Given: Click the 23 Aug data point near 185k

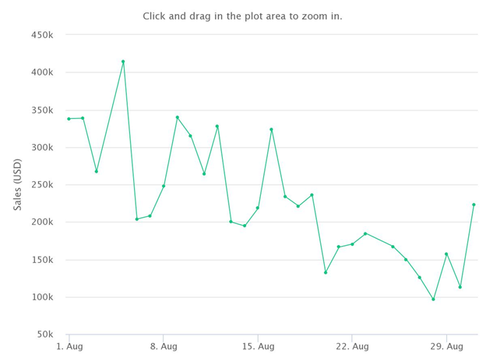Looking at the screenshot, I should 365,233.
